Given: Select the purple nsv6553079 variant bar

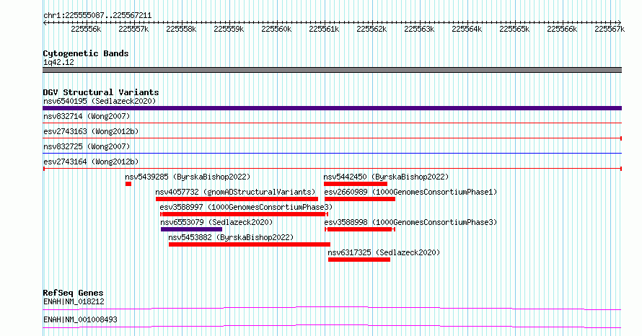Looking at the screenshot, I should click(191, 229).
